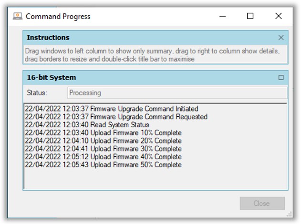The height and width of the screenshot is (224, 301).
Task: Select the Upload Firmware 10% Complete entry
Action: tap(103, 132)
